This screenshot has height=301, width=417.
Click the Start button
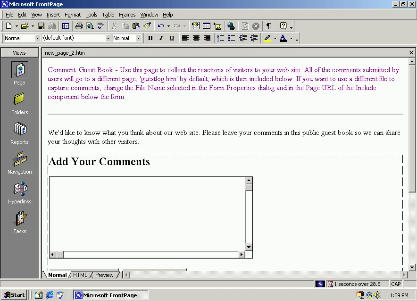coord(14,294)
